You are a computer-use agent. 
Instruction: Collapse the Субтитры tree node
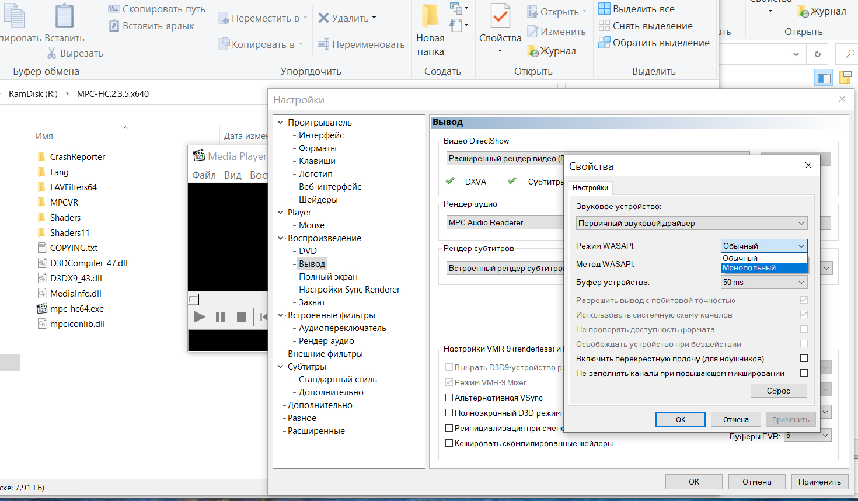[x=281, y=367]
